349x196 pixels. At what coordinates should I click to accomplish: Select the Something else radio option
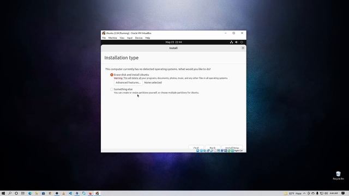tap(112, 89)
